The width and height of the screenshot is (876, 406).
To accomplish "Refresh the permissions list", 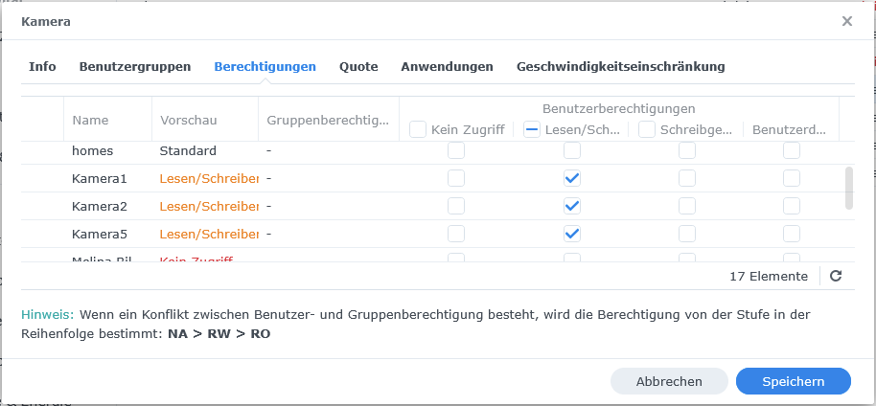I will pyautogui.click(x=836, y=276).
